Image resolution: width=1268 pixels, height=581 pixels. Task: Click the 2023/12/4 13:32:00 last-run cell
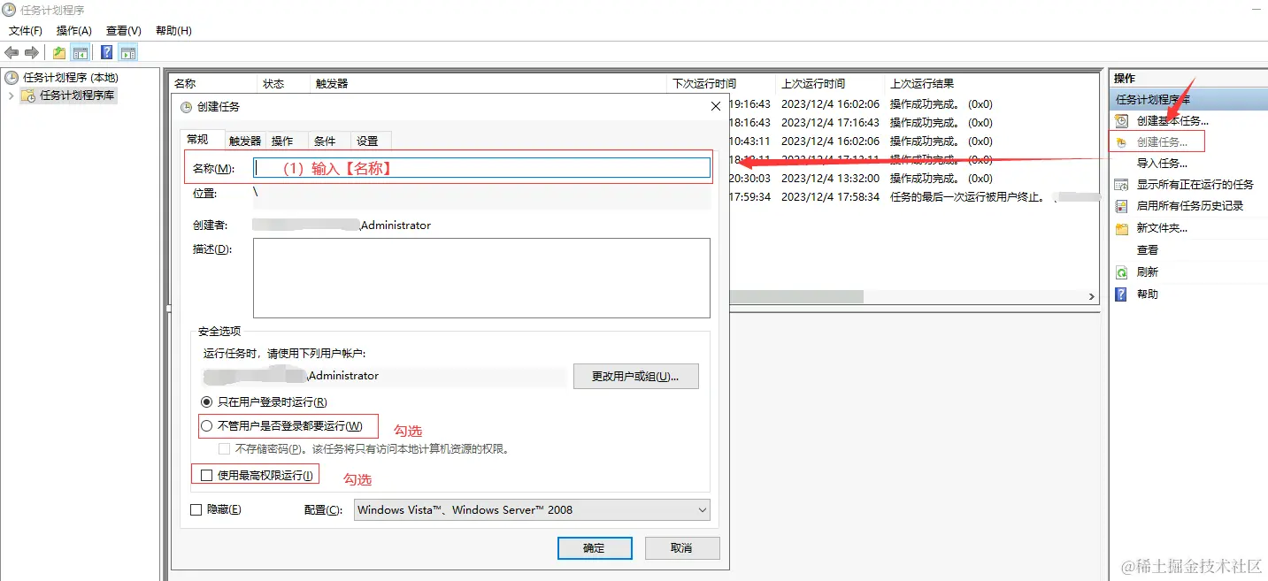[x=830, y=179]
